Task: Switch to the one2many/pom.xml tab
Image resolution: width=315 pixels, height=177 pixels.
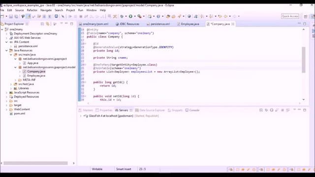Action: tap(94, 24)
